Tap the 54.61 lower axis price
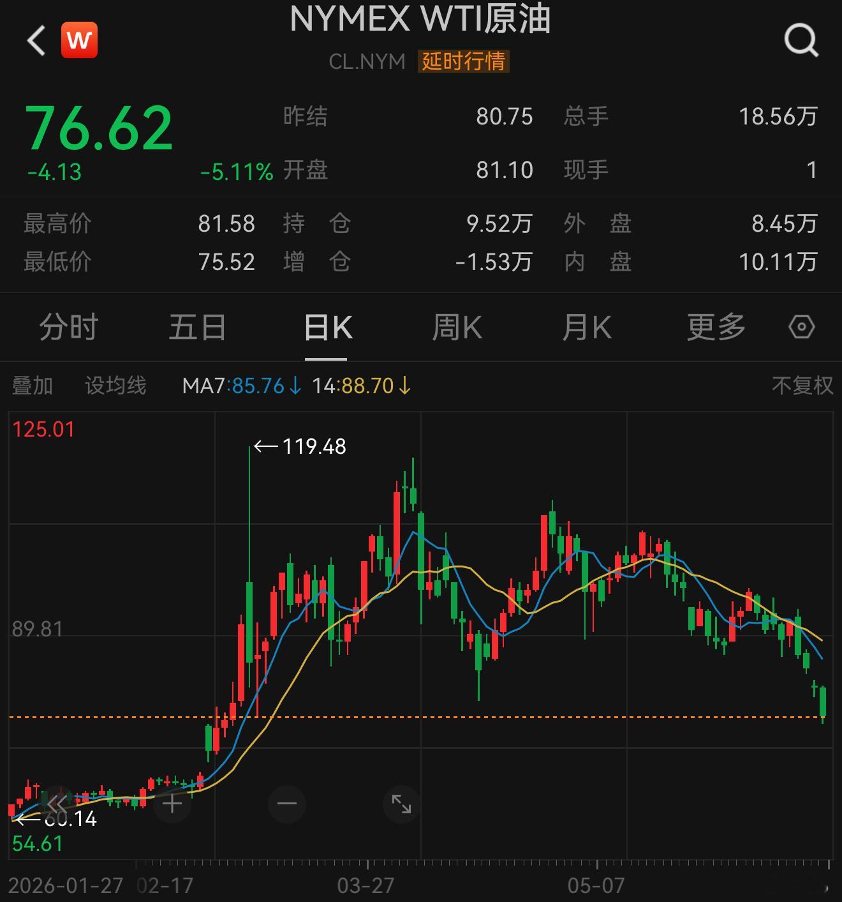Screen dimensions: 842x902 (37, 843)
